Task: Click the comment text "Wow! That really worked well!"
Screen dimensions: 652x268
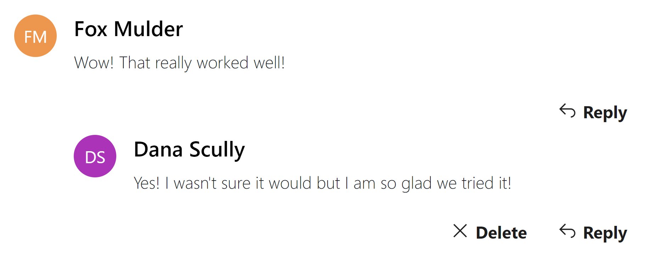Action: pyautogui.click(x=179, y=63)
